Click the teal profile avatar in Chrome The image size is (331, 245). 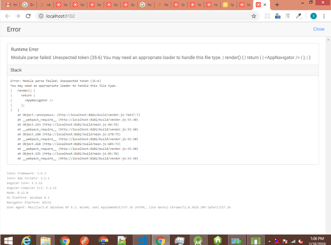click(x=313, y=15)
